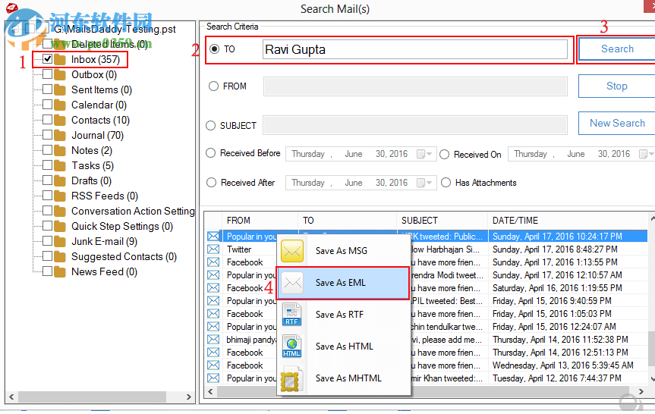Screen dimensions: 655x414
Task: Click the FROM search text field
Action: pos(415,86)
